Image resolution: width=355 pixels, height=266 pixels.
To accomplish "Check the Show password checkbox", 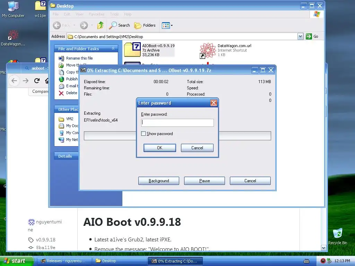I will tap(143, 134).
